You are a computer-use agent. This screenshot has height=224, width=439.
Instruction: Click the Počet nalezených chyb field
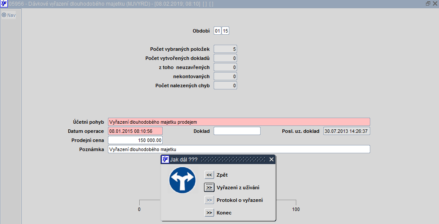tap(225, 85)
